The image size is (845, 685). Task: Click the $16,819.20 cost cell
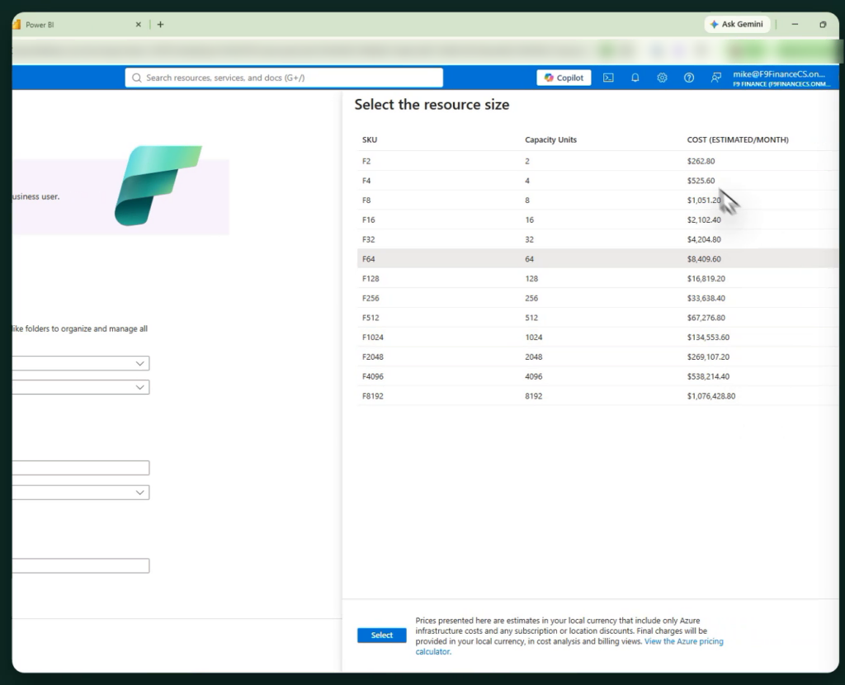706,279
